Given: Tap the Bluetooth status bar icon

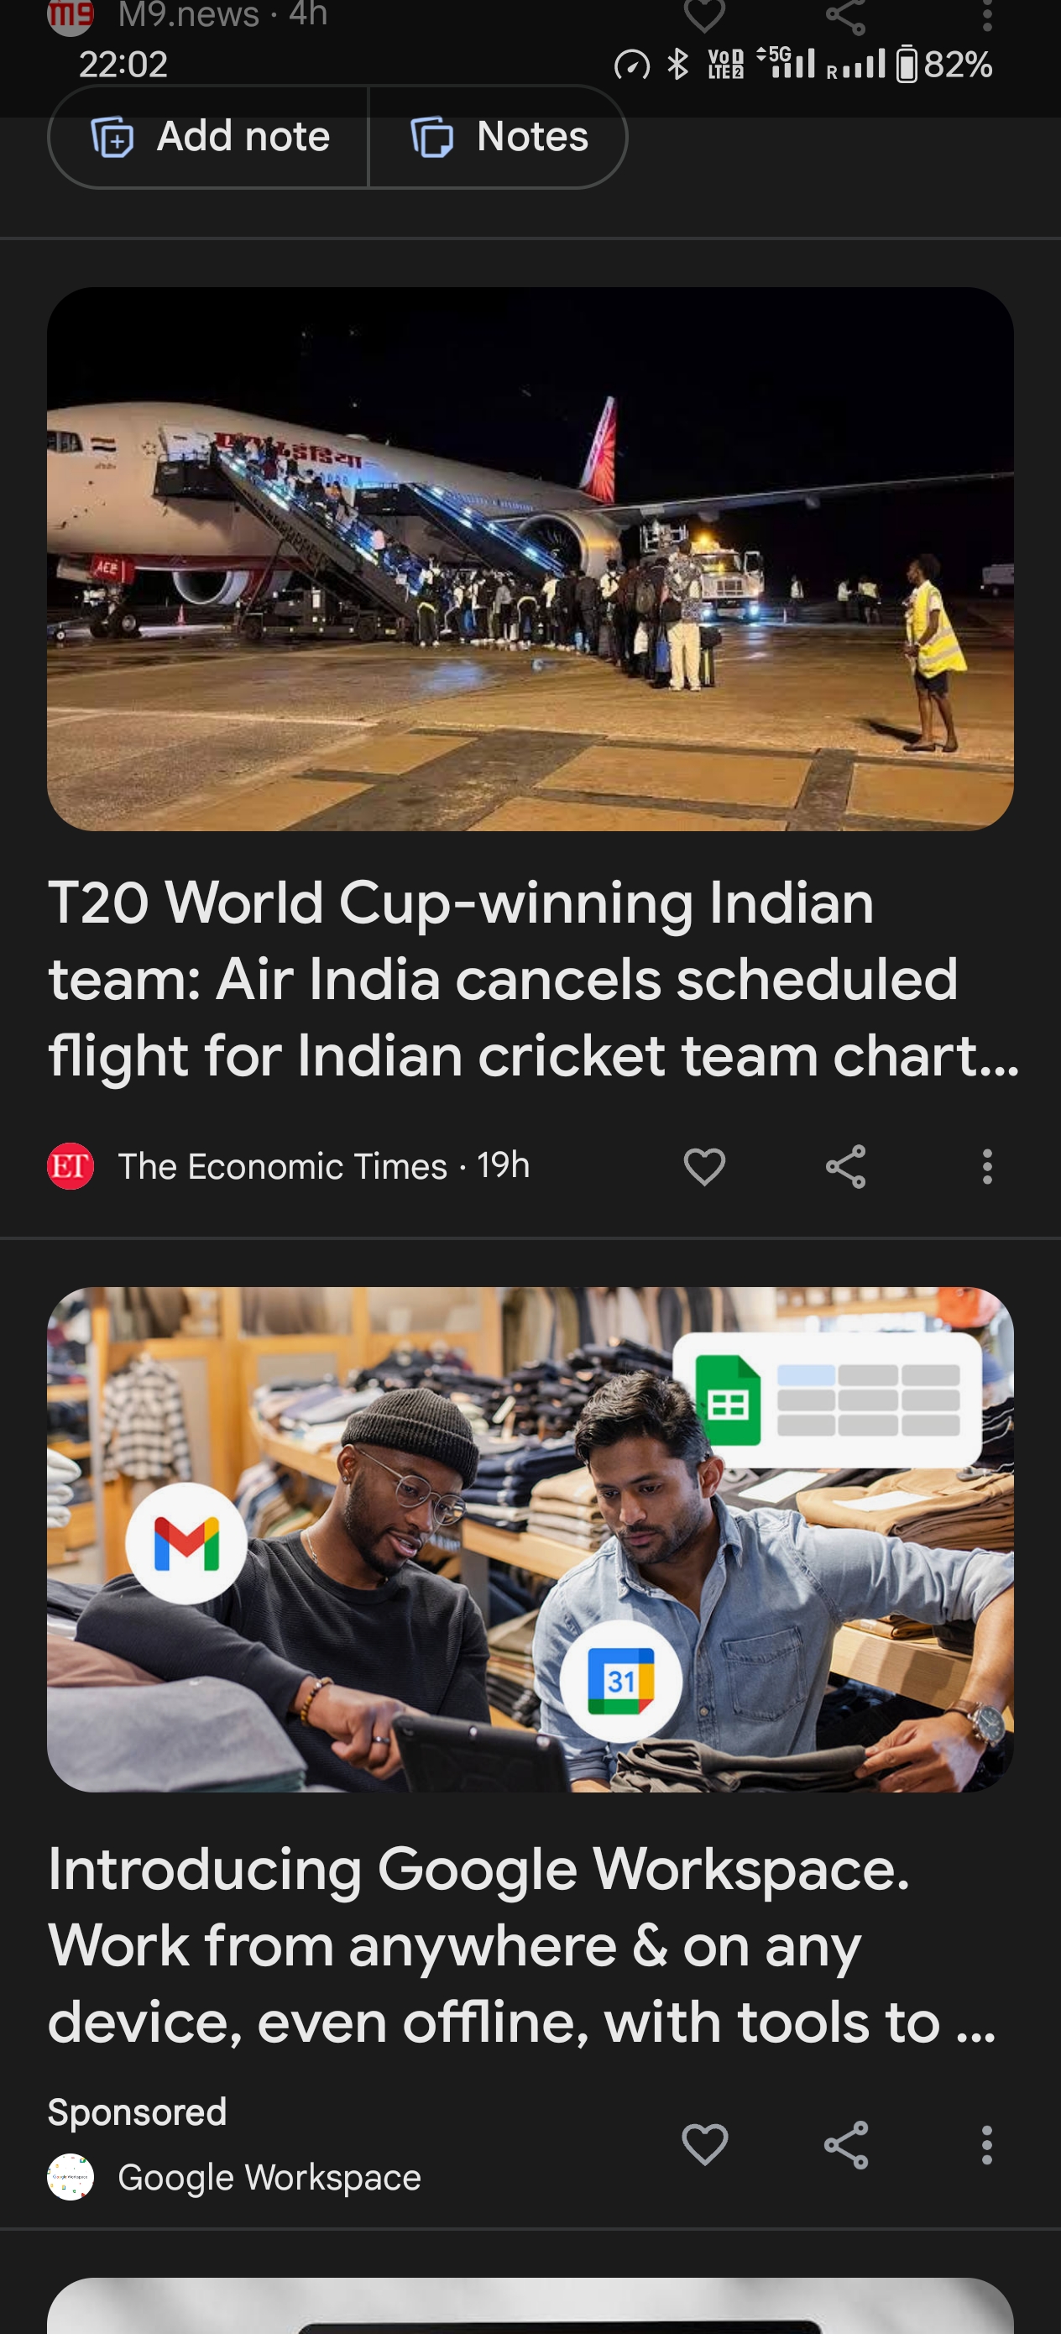Looking at the screenshot, I should [677, 65].
